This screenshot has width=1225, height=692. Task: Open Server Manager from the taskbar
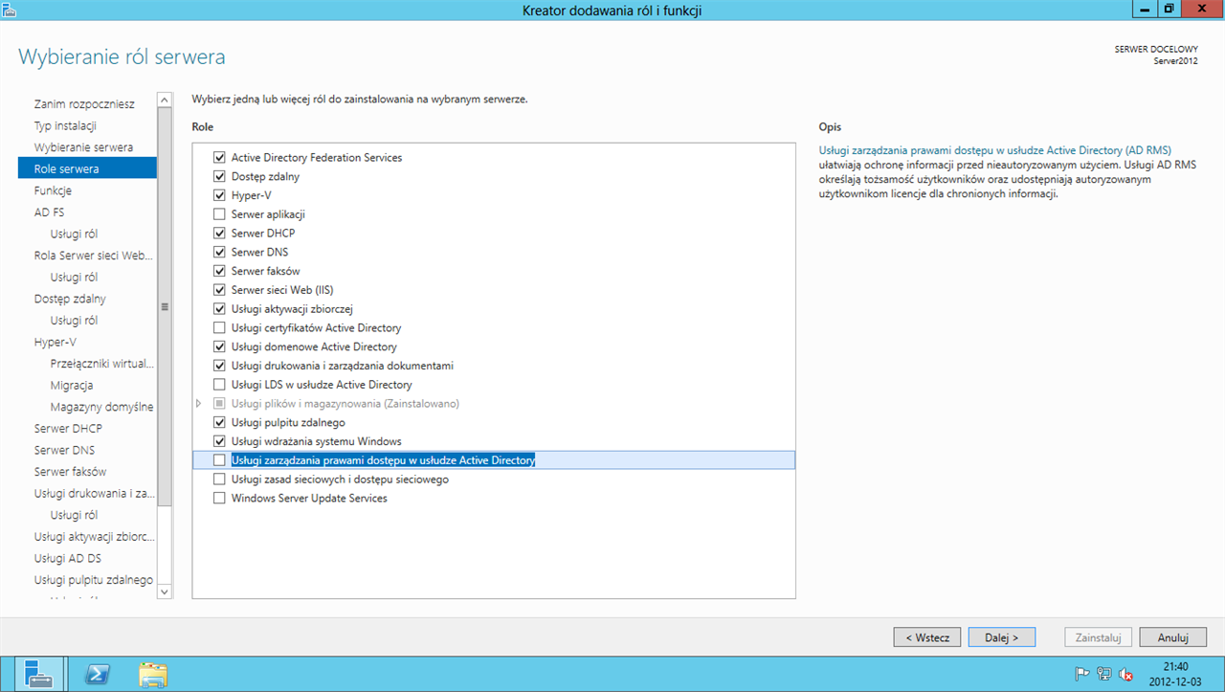click(40, 674)
